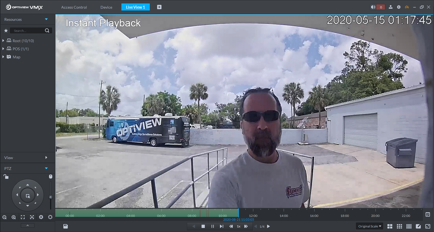Toggle PTZ mouse control mode
The width and height of the screenshot is (434, 232).
(50, 176)
